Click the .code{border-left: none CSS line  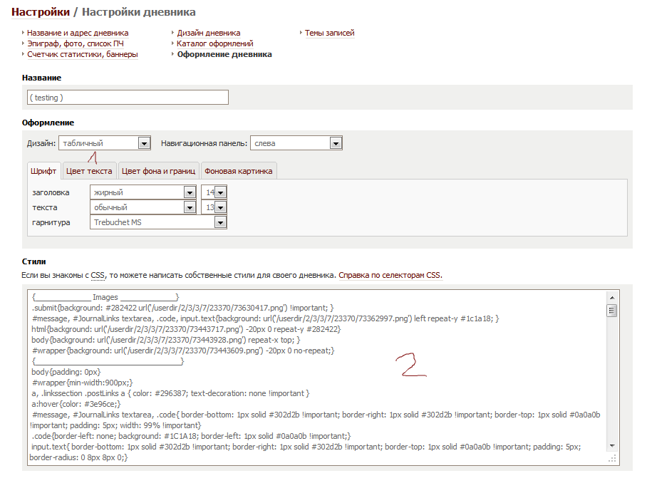click(192, 436)
